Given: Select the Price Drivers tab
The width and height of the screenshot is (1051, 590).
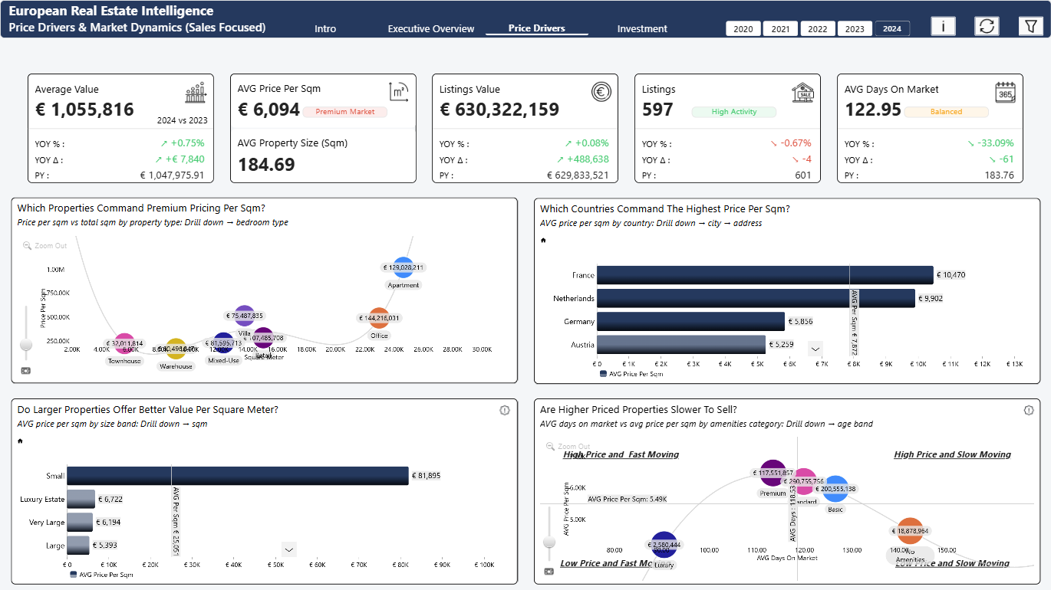Looking at the screenshot, I should 537,28.
